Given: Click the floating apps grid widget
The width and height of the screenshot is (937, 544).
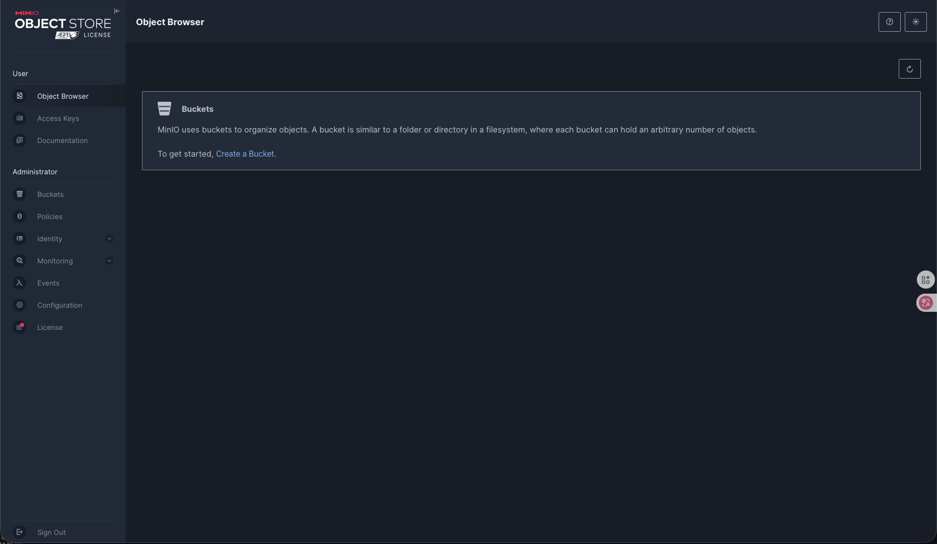Looking at the screenshot, I should tap(925, 280).
